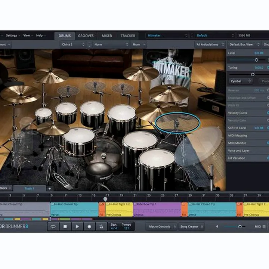
Task: Open the Hitmaker library dropdown
Action: 167,35
